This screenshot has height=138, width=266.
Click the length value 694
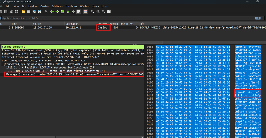[116, 27]
